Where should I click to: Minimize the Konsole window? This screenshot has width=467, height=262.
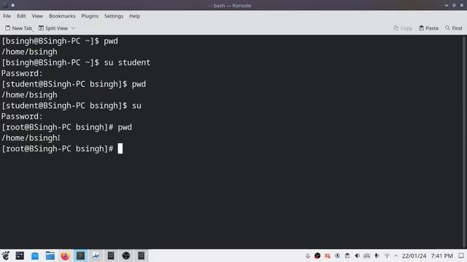click(446, 5)
